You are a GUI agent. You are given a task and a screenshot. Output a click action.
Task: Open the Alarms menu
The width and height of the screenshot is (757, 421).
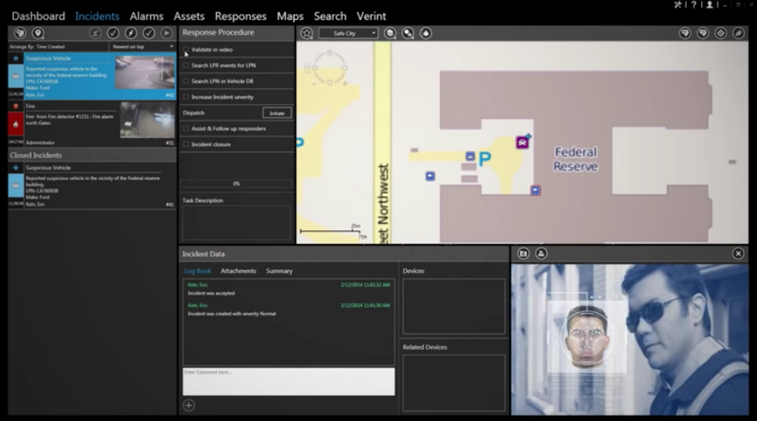click(147, 16)
